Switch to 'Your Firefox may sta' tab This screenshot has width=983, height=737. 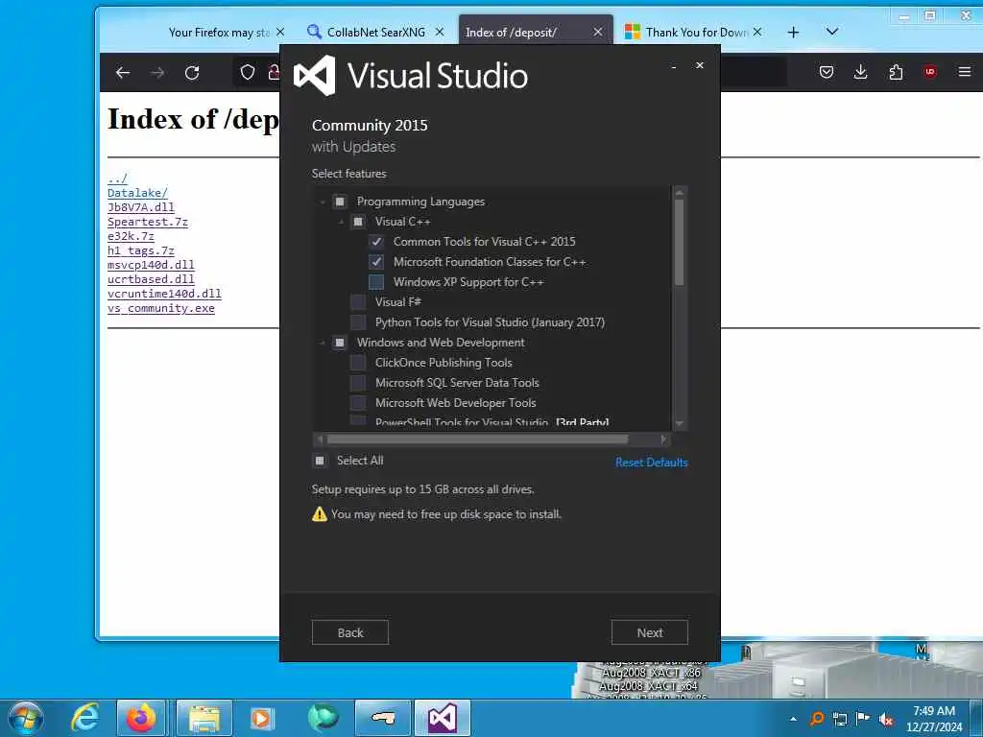pos(218,33)
